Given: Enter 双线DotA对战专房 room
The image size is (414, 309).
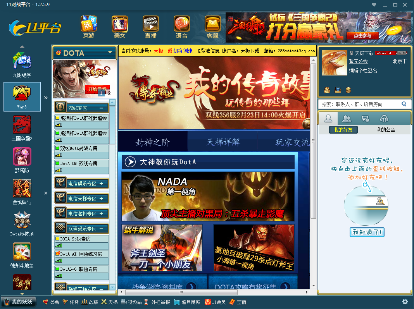Looking at the screenshot, I should point(81,152).
